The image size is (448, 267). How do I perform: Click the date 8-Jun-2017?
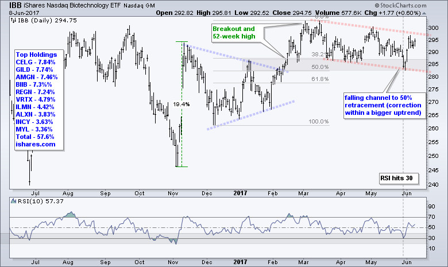coord(24,13)
